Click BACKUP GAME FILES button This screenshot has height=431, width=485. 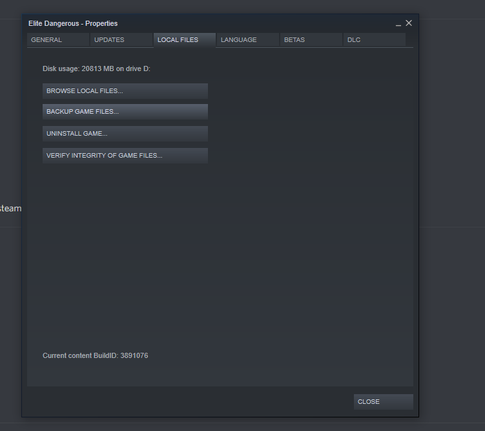[x=125, y=112]
